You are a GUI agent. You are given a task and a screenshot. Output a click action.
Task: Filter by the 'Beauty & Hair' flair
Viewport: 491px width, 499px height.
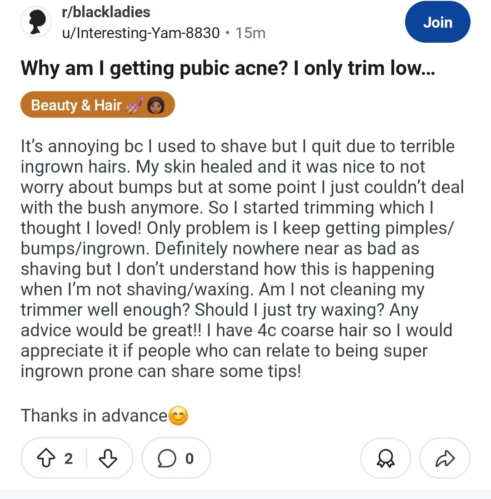76,105
